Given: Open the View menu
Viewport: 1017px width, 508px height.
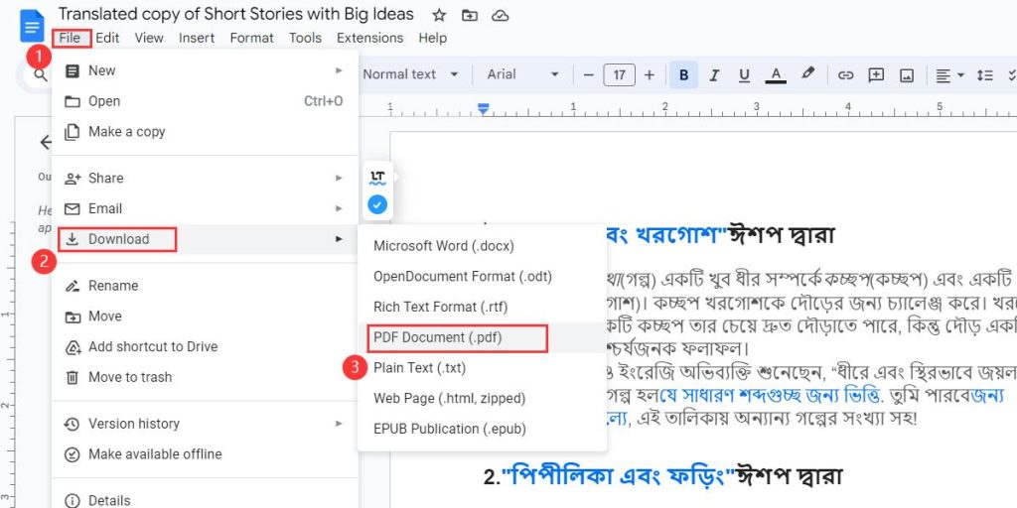Looking at the screenshot, I should (x=149, y=38).
